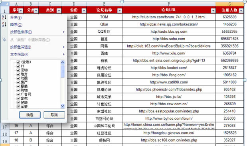Viewport: 247px width, 146px height.
Task: Open filter dropdown on 省份 header
Action: pyautogui.click(x=84, y=10)
